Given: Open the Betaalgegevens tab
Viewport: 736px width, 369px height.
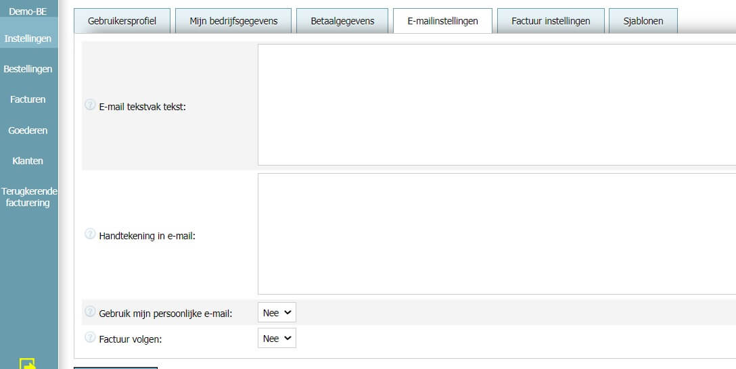Looking at the screenshot, I should (342, 21).
